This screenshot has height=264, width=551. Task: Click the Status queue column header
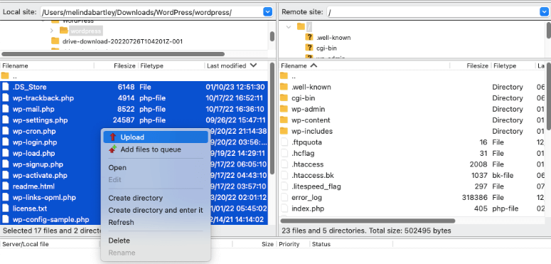coord(321,244)
